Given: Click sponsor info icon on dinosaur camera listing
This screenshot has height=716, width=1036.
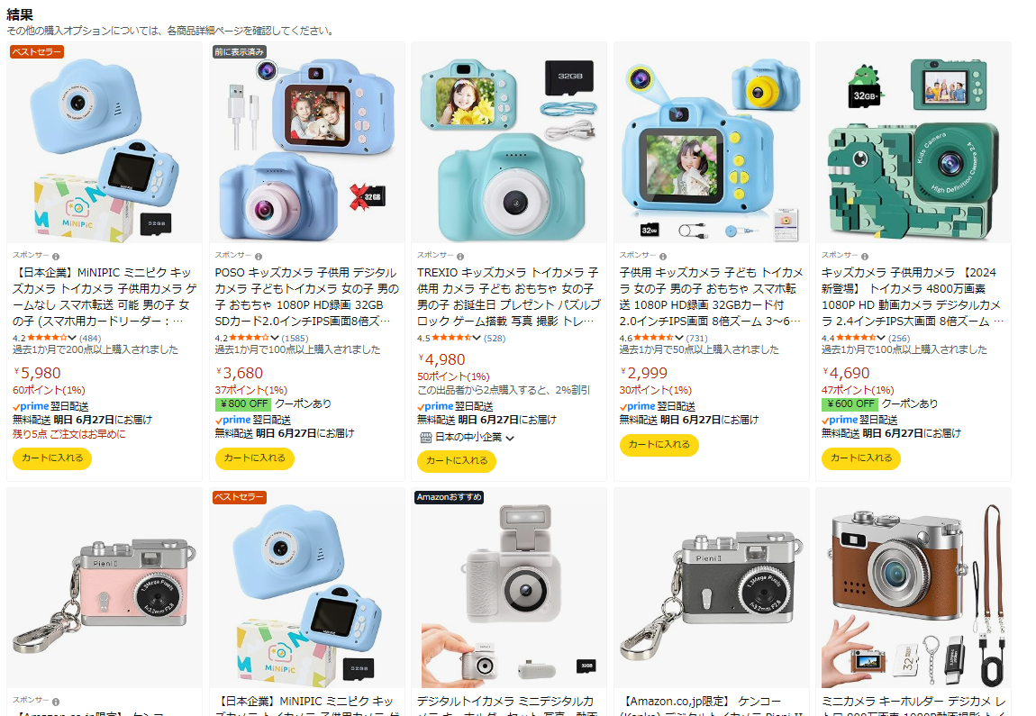Looking at the screenshot, I should [865, 257].
